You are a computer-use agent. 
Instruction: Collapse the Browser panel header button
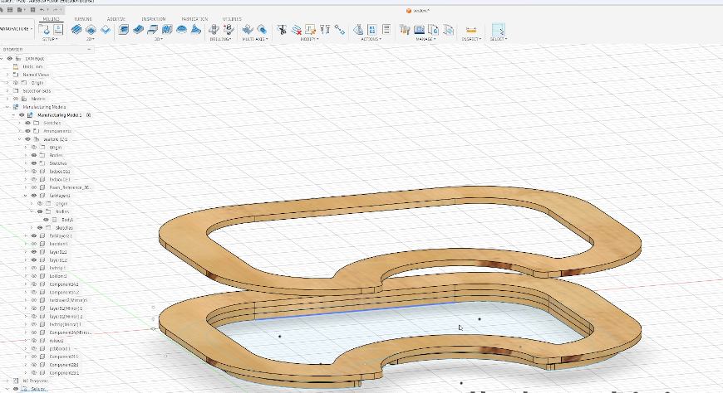(89, 49)
